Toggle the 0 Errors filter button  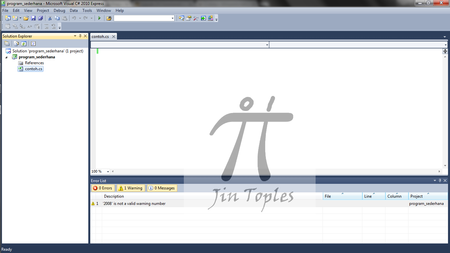[103, 188]
